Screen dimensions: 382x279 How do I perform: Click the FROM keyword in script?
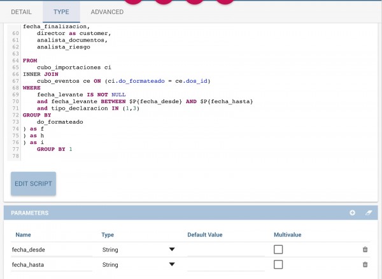coord(30,61)
